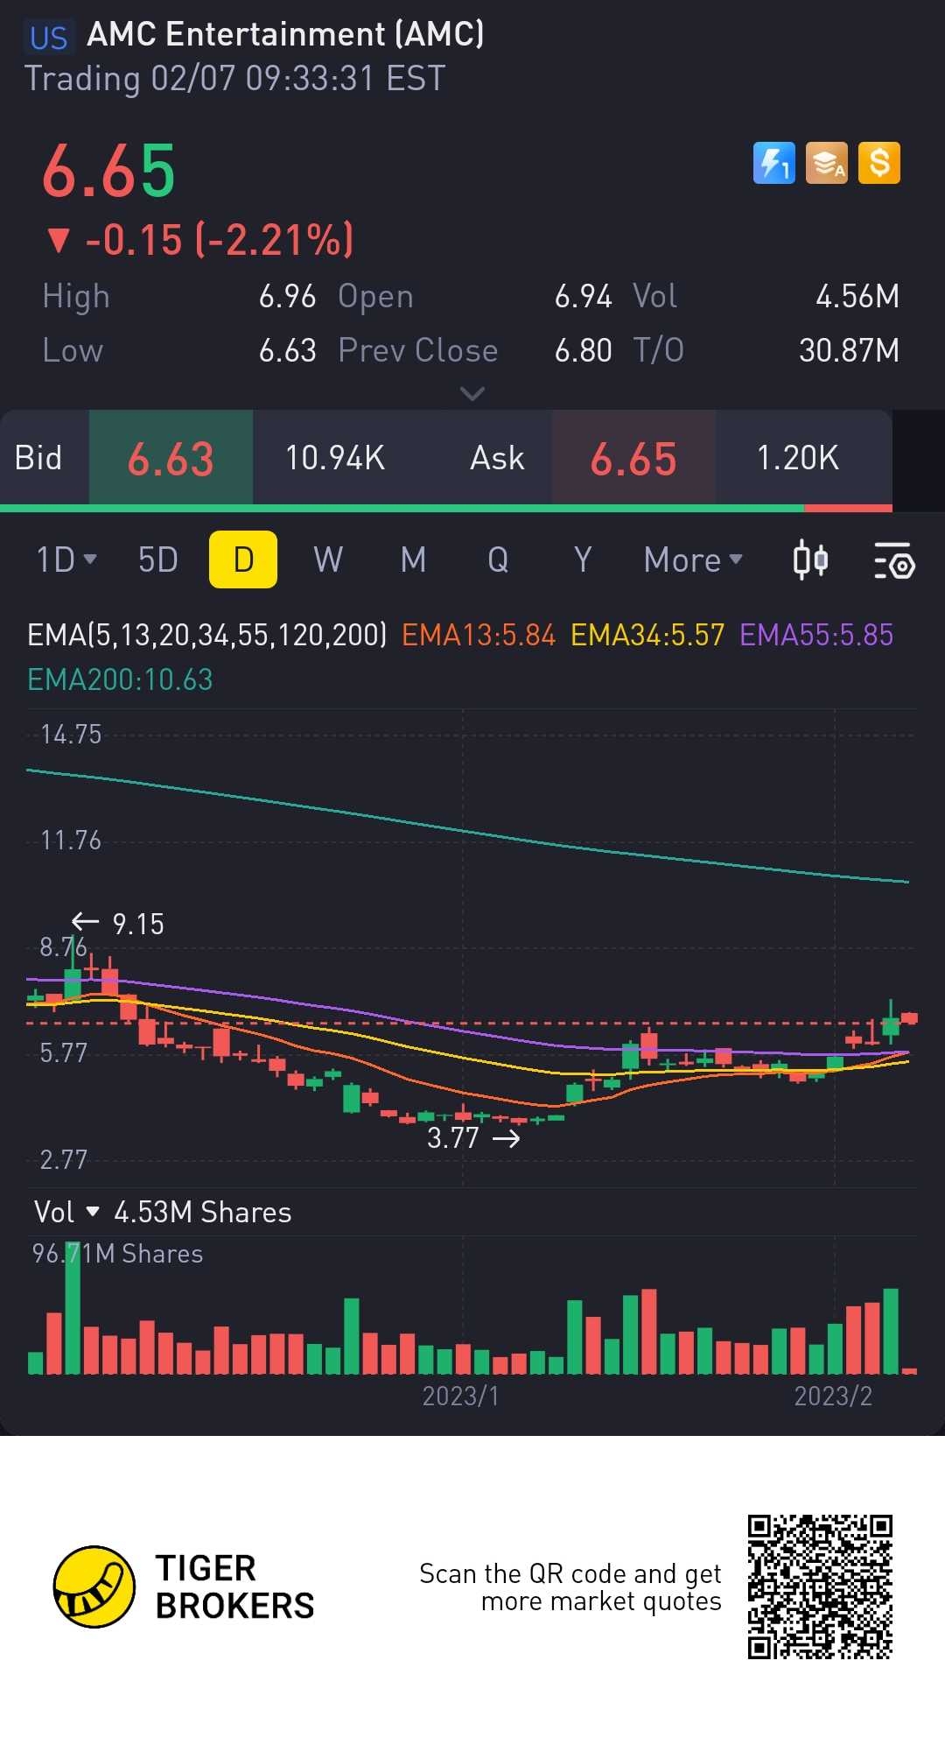The image size is (945, 1738).
Task: Tap the EMA(5,13,20,34,55,120,200) indicator label
Action: click(x=206, y=634)
